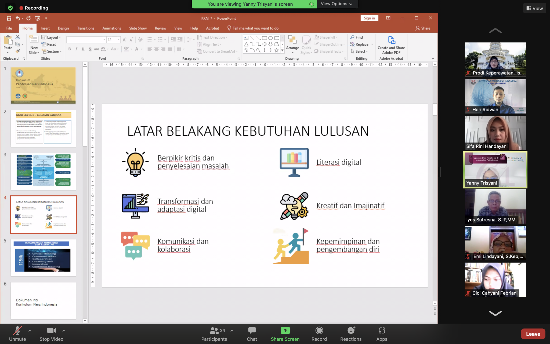Click the Paste clipboard icon
550x344 pixels.
pos(8,40)
